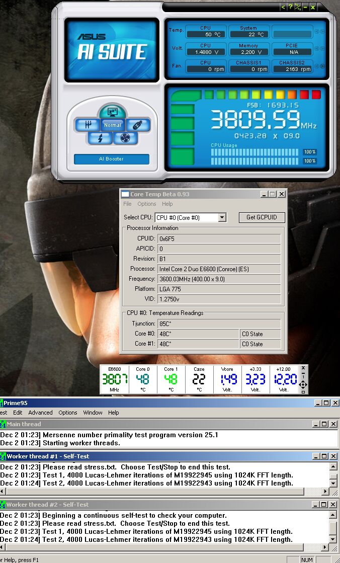Open the File menu in Core Temp
Screen dimensions: 340x563
(x=127, y=204)
